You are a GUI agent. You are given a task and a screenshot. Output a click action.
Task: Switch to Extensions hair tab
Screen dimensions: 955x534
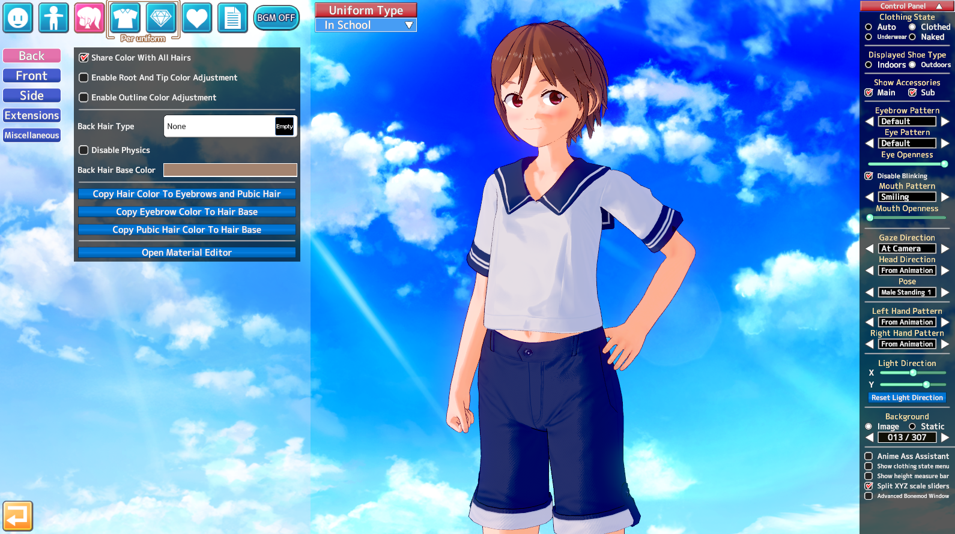[32, 115]
